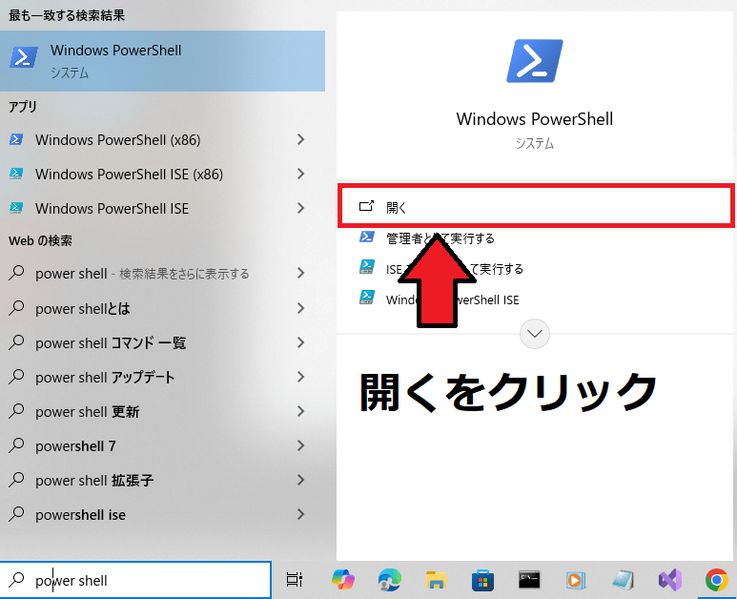Open File Explorer from taskbar
This screenshot has width=737, height=599.
(437, 580)
